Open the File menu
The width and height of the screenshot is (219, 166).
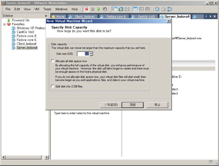[8, 9]
